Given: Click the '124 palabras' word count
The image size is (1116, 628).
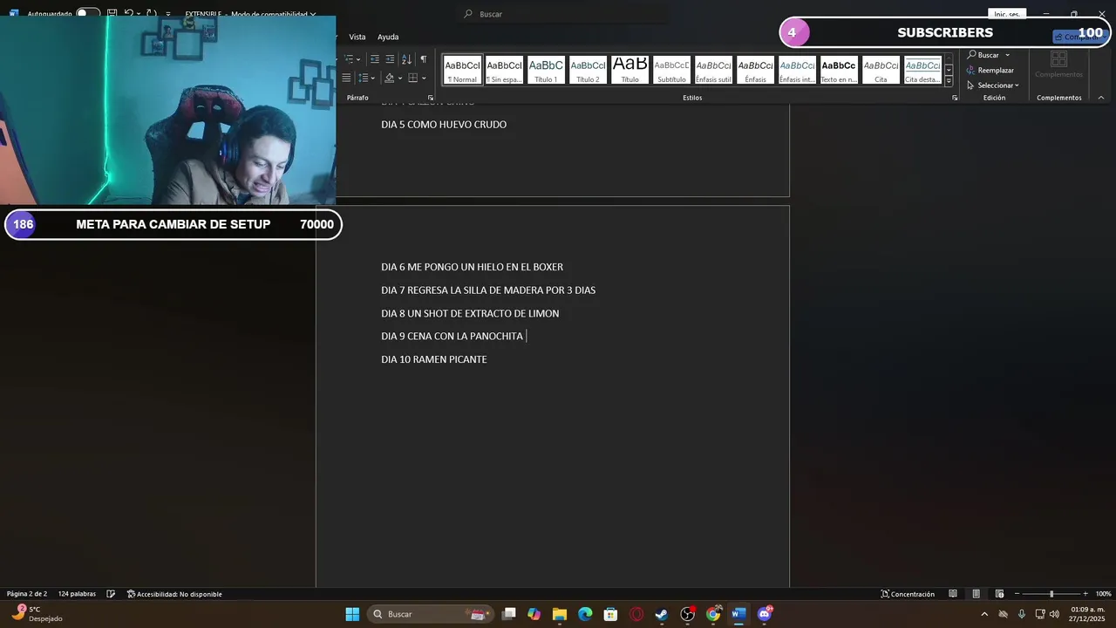Looking at the screenshot, I should [77, 594].
